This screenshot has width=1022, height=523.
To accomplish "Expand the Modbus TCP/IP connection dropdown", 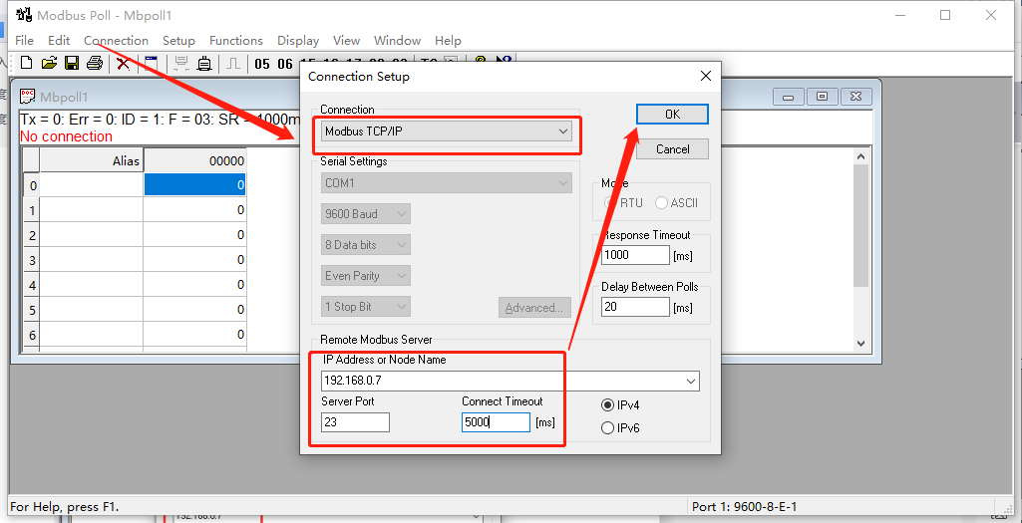I will click(x=563, y=131).
